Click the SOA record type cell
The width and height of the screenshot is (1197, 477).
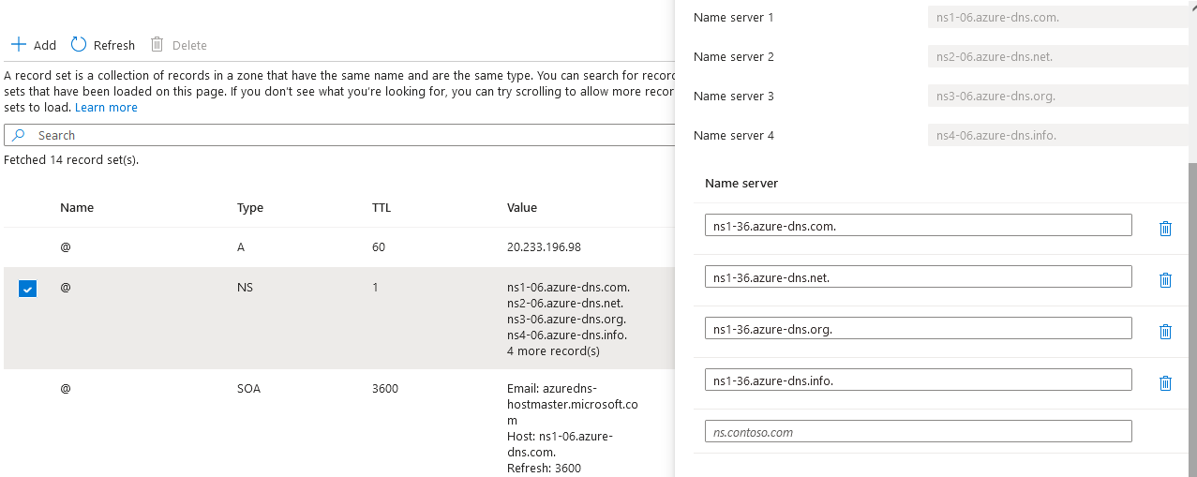click(x=248, y=388)
